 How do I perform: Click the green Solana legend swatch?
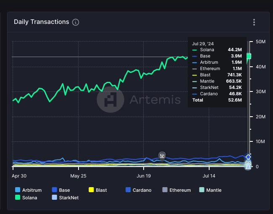click(x=17, y=197)
